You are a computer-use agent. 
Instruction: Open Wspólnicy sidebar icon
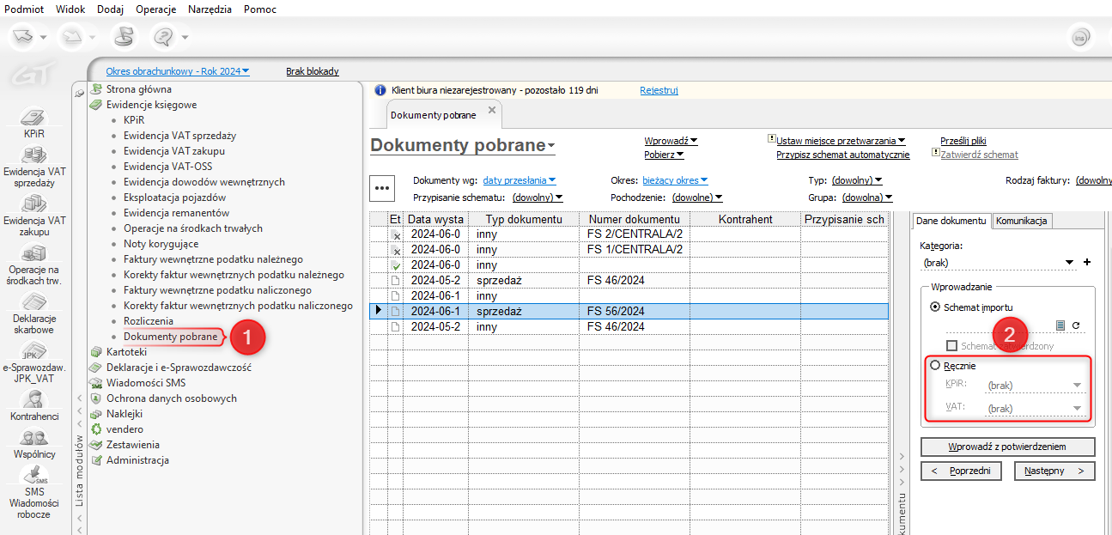tap(34, 438)
